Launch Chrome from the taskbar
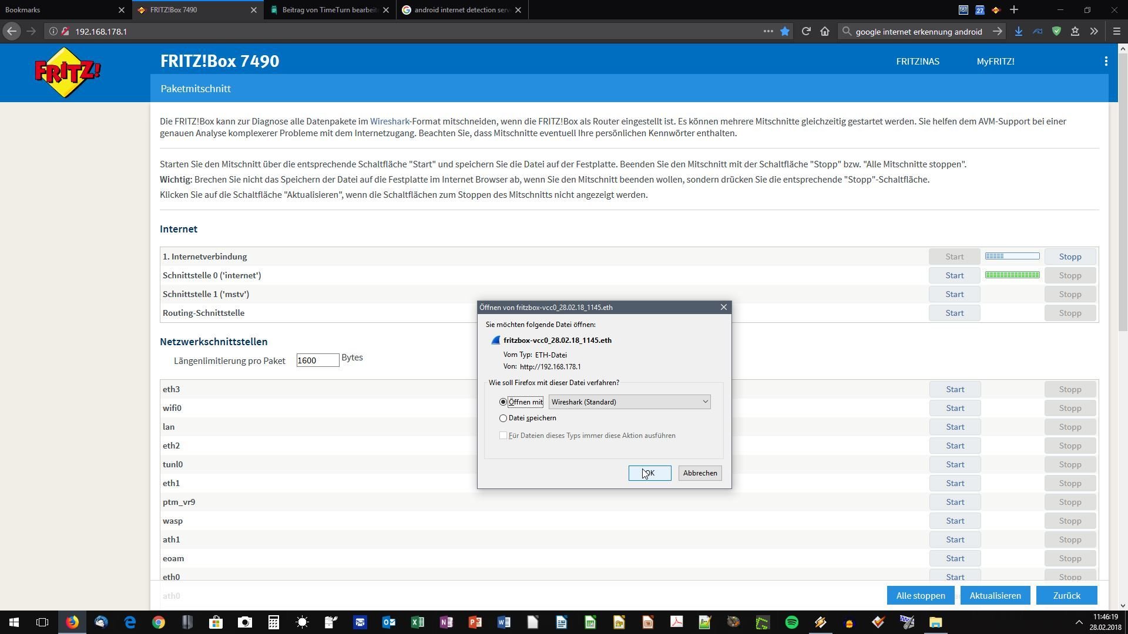 tap(159, 622)
